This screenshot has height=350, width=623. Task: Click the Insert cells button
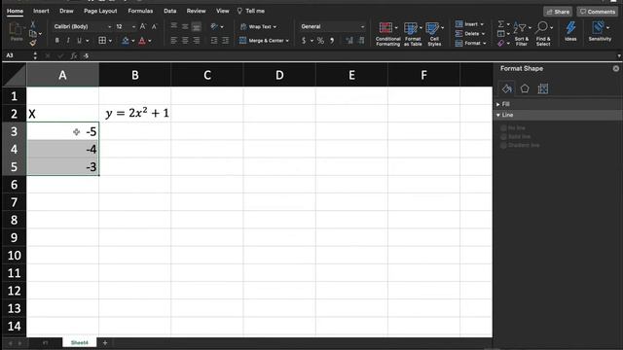click(469, 24)
